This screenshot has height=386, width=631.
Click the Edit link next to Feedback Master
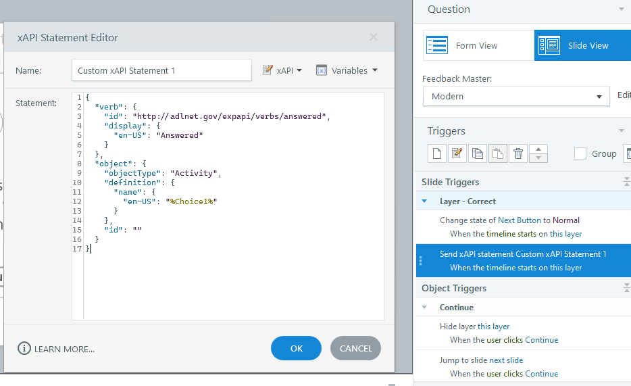624,95
